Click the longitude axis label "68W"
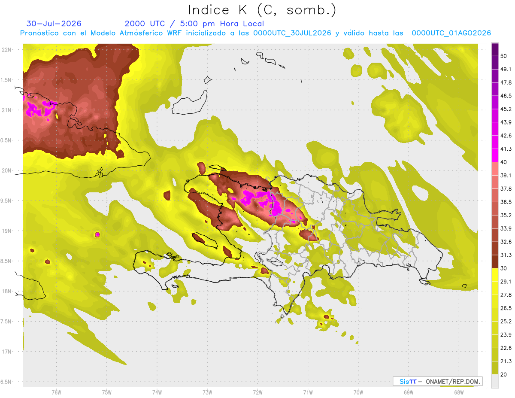 click(x=458, y=392)
